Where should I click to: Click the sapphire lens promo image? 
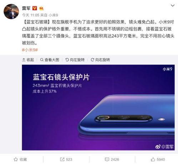[x=98, y=108]
